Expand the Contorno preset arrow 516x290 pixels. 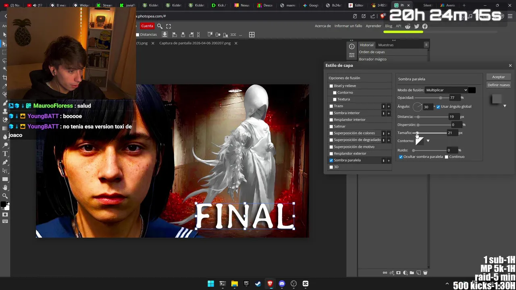tap(428, 141)
